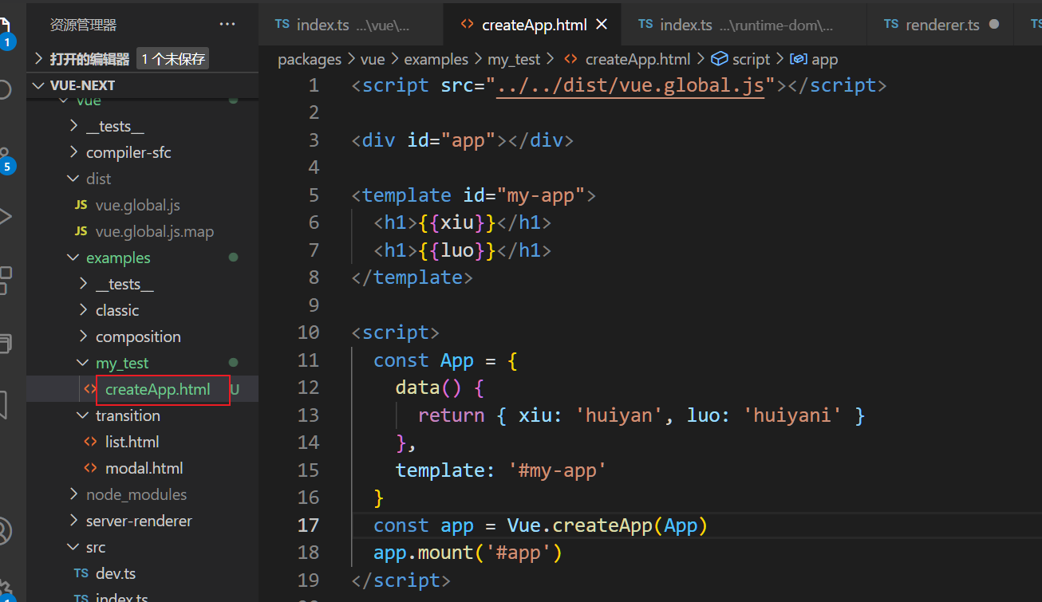Switch to the index.ts runtime-dom tab

pos(734,25)
